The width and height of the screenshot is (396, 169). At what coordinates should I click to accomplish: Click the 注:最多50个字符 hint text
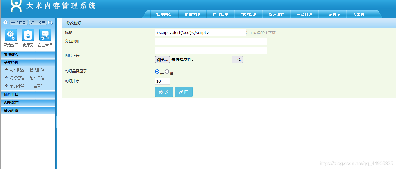260,33
